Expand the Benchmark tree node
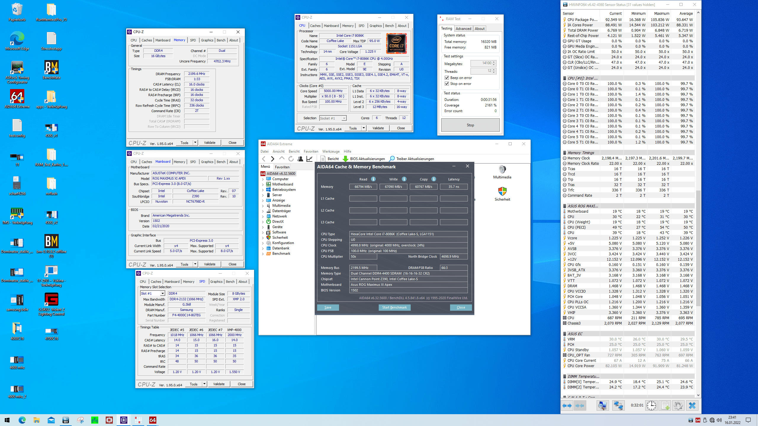The width and height of the screenshot is (758, 426). coord(263,254)
